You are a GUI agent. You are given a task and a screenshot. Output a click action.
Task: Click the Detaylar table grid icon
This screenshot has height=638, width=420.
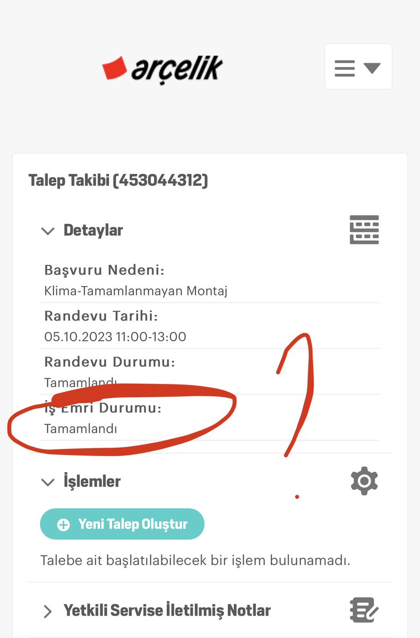[364, 230]
